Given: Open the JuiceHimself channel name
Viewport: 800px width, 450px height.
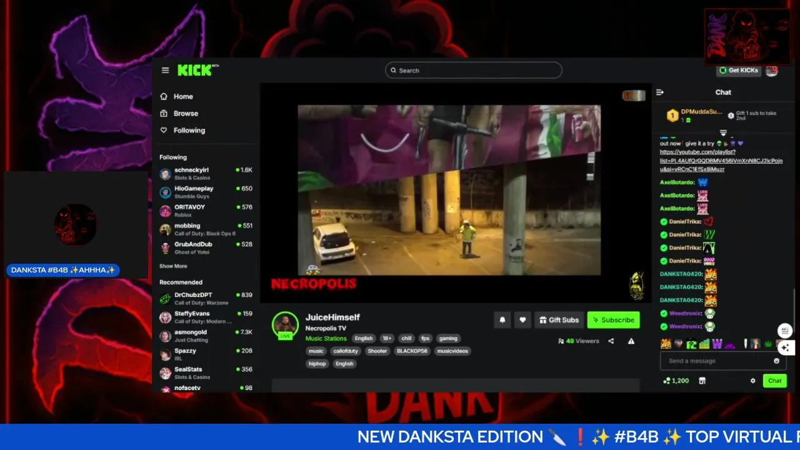Looking at the screenshot, I should [x=332, y=317].
